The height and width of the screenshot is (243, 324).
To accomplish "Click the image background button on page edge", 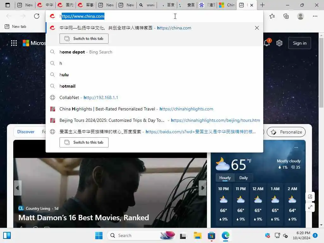I will [310, 196].
